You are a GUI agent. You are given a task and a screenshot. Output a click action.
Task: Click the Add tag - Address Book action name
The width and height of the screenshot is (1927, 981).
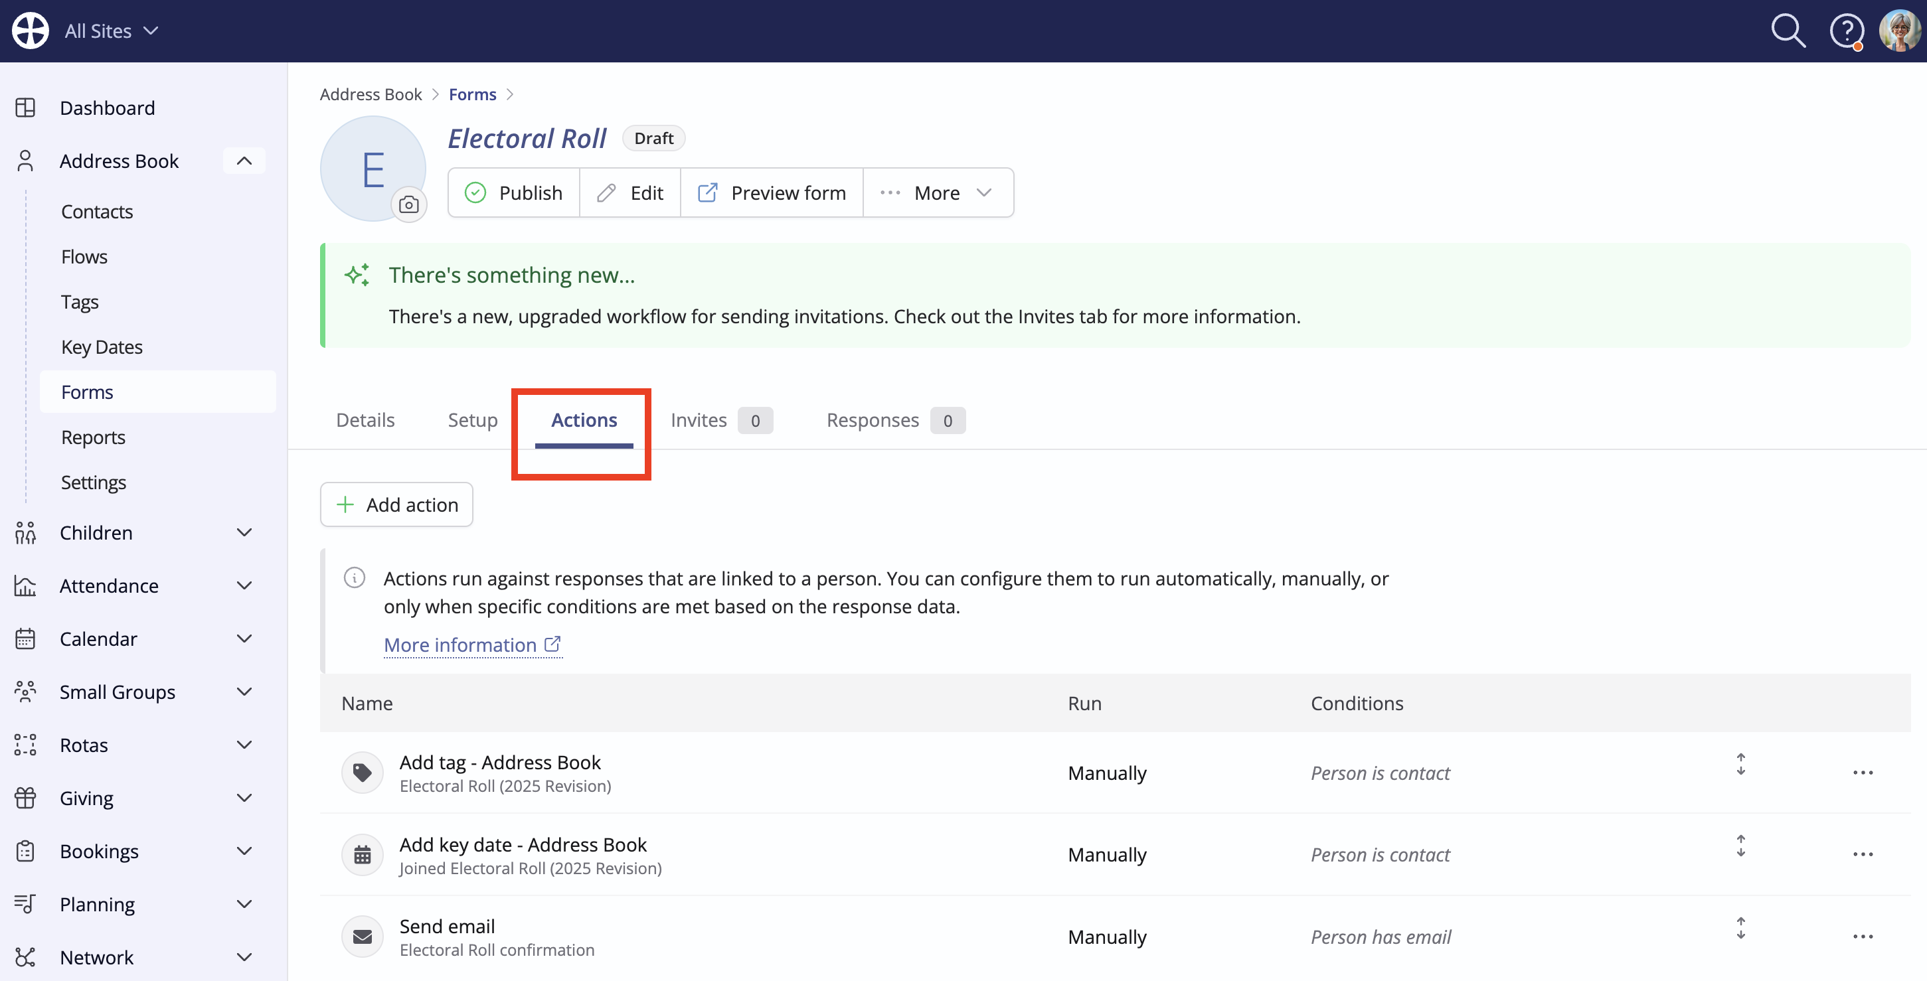(x=500, y=762)
